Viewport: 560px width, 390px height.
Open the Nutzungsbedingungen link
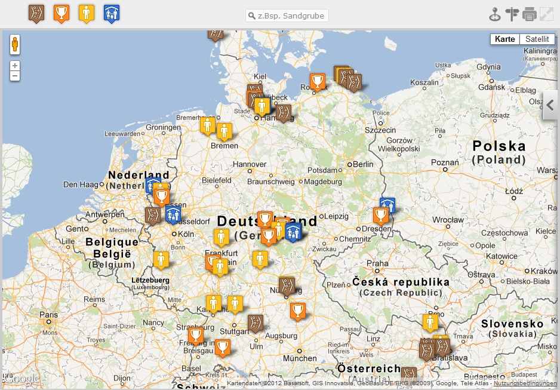525,383
